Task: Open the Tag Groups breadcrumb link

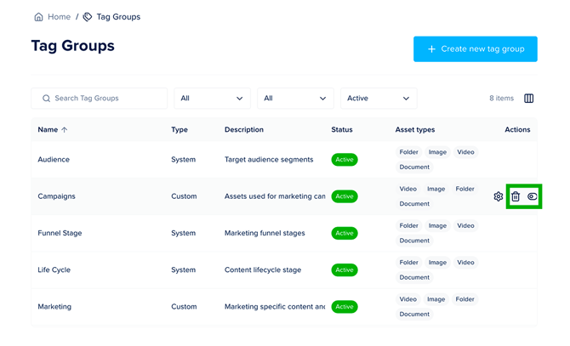Action: coord(118,17)
